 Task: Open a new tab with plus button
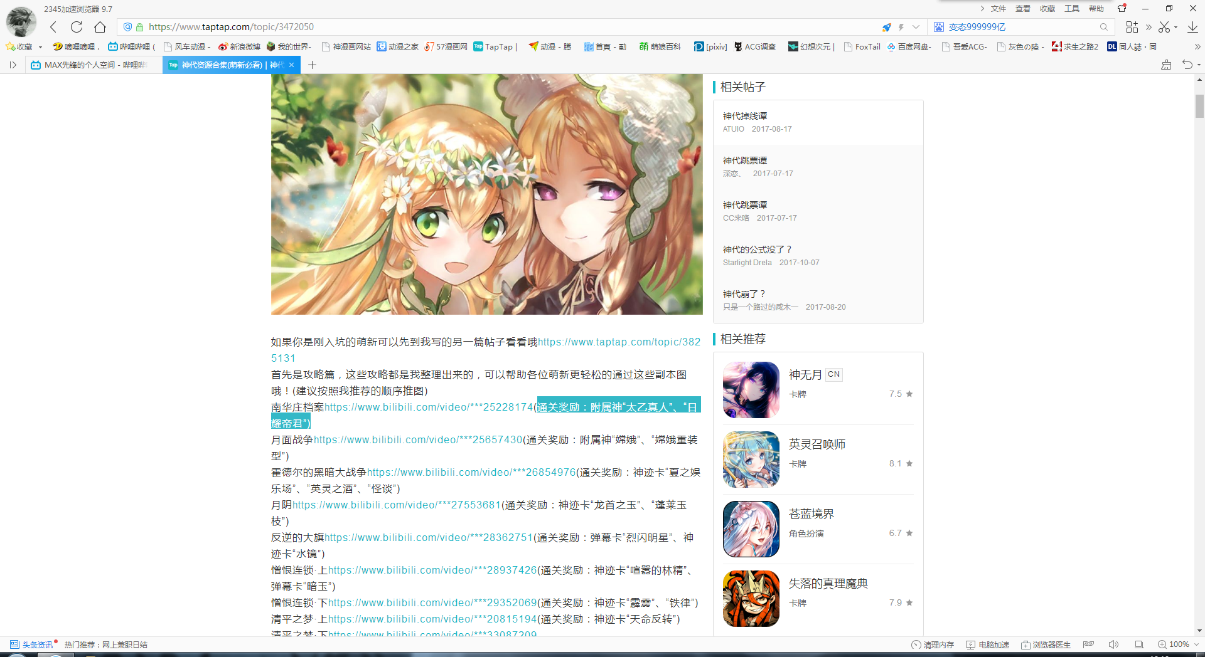pos(312,65)
